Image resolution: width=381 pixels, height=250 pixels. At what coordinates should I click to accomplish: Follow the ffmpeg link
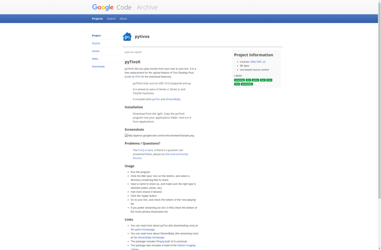(x=161, y=242)
